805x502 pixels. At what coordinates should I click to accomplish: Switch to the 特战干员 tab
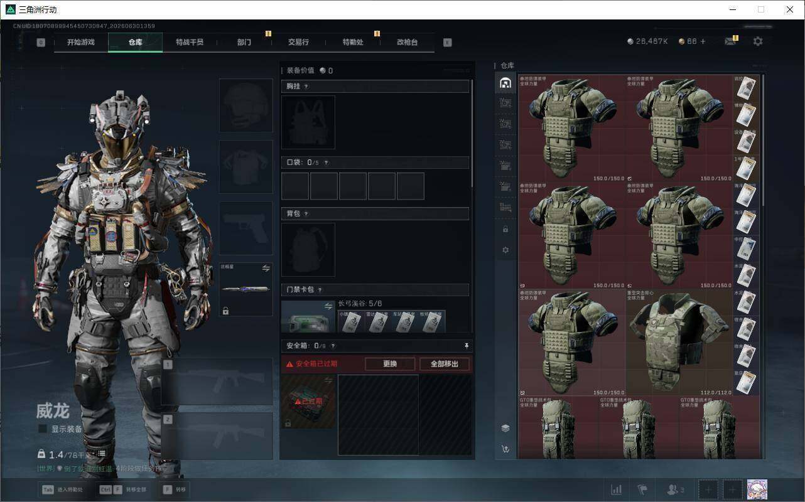[x=190, y=43]
